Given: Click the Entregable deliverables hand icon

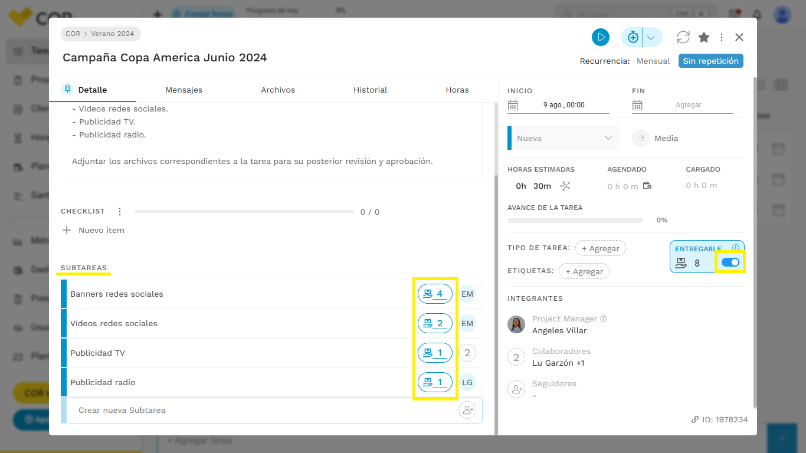Looking at the screenshot, I should pyautogui.click(x=681, y=263).
